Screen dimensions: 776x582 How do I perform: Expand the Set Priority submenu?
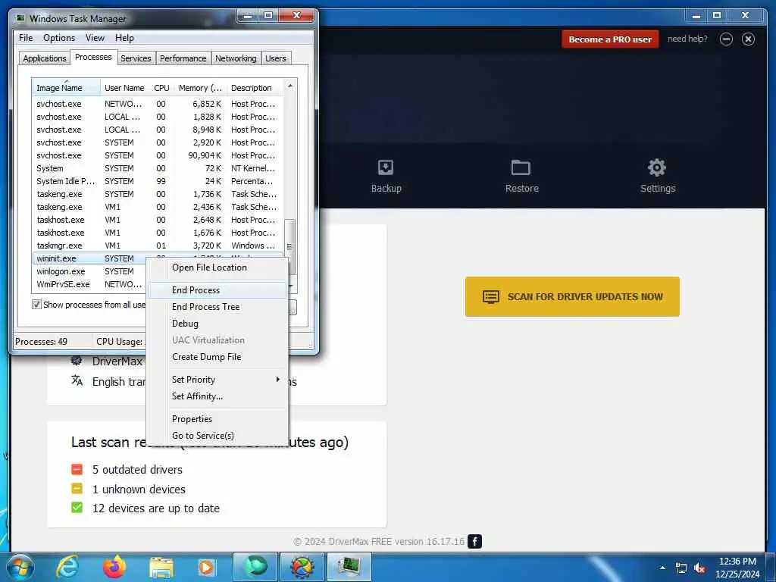(217, 380)
